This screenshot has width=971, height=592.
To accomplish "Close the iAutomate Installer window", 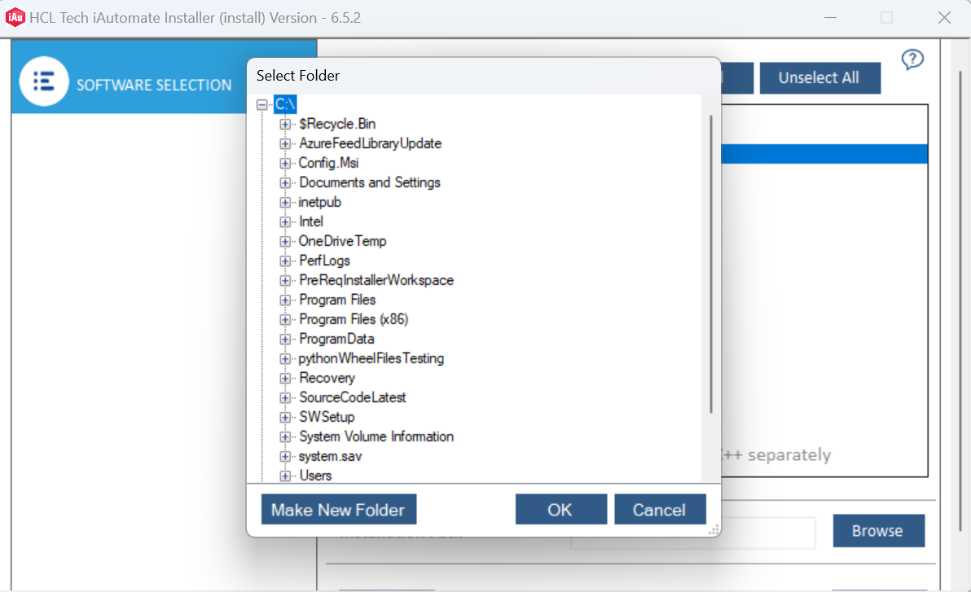I will coord(944,17).
